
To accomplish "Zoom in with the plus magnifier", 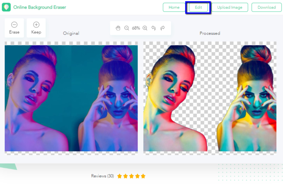I will [145, 28].
